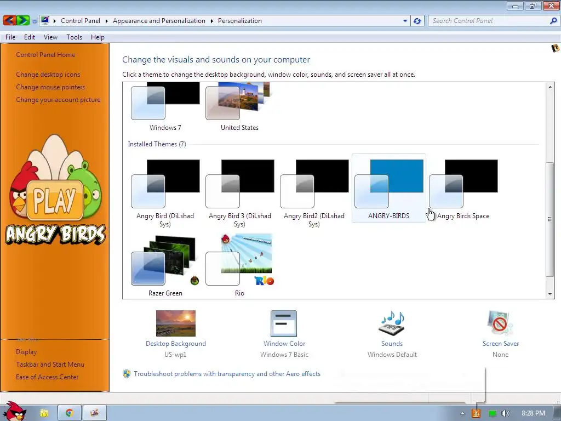Image resolution: width=561 pixels, height=421 pixels.
Task: Click the Personalization taskbar button
Action: tap(95, 413)
